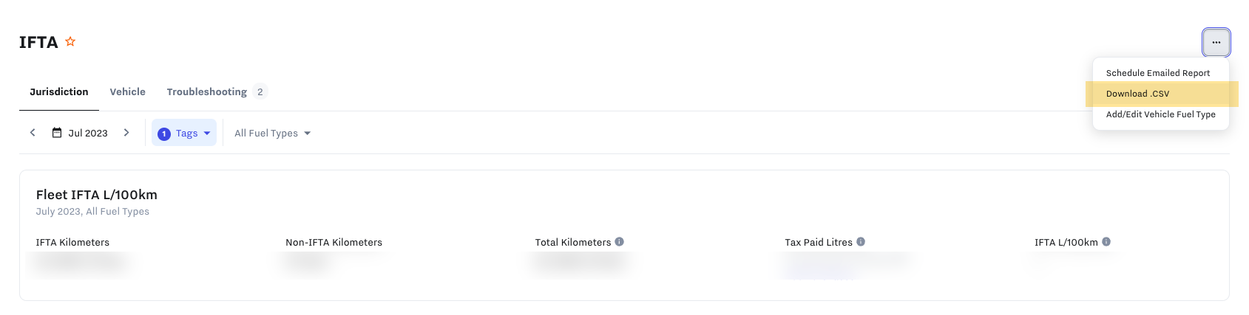The width and height of the screenshot is (1249, 315).
Task: Open the Jul 2023 calendar date picker
Action: (80, 134)
